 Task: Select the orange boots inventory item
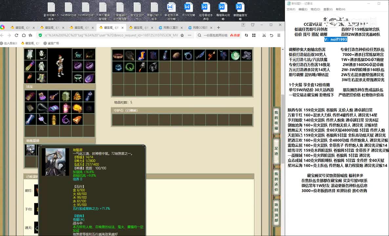141,55
